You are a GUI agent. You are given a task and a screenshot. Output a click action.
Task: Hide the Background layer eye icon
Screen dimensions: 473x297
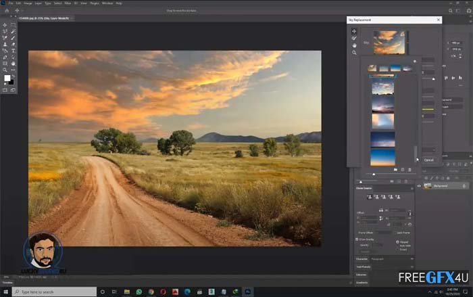pos(419,186)
